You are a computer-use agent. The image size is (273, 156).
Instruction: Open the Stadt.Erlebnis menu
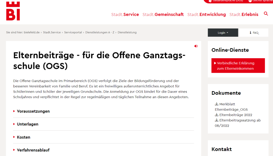point(244,15)
